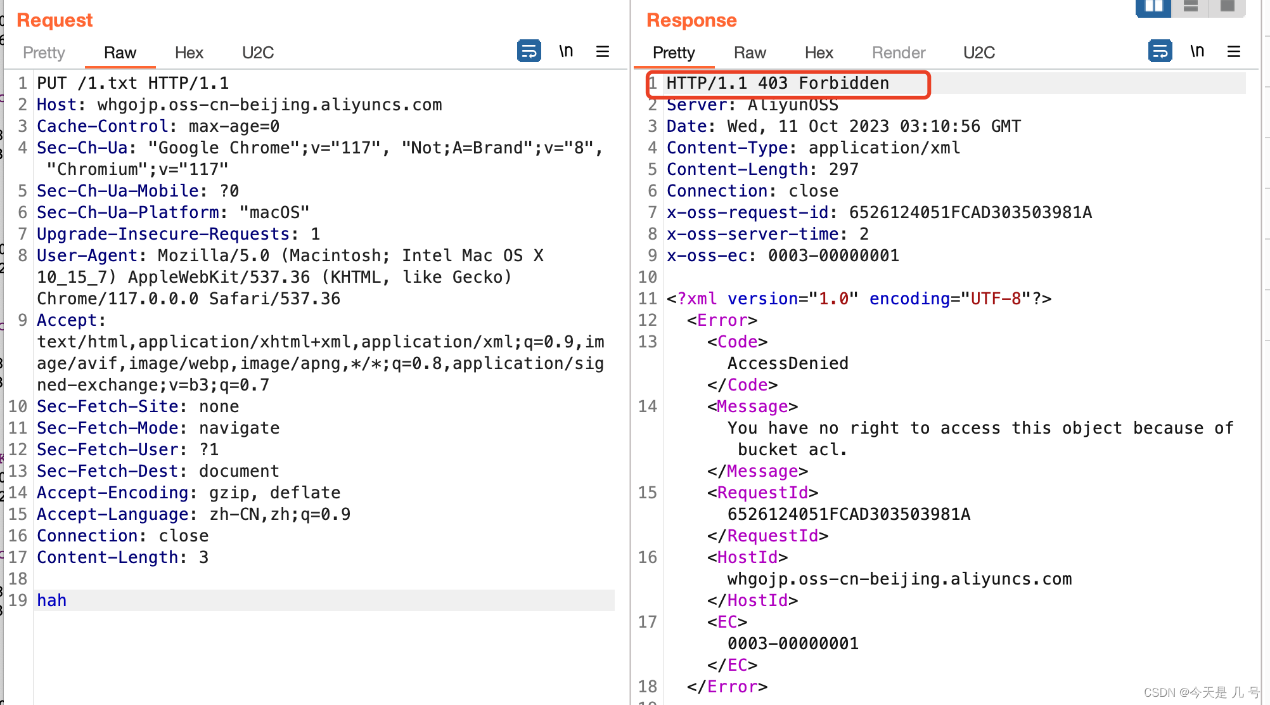Click the Host header value whgojp.oss-cn-beijing.aliyuncs.com in request
Image resolution: width=1270 pixels, height=705 pixels.
click(x=270, y=105)
